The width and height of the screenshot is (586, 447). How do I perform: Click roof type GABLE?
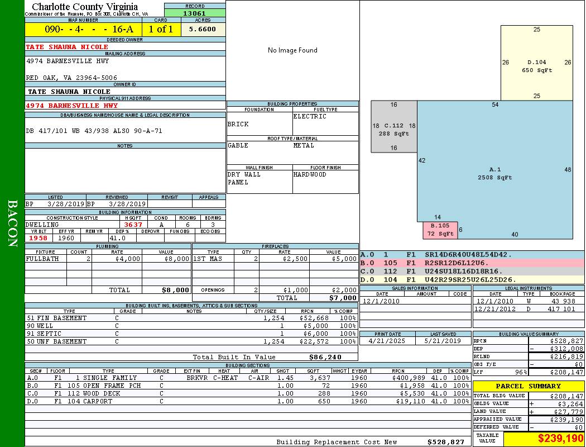238,145
